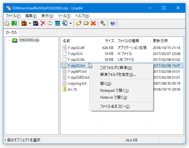The height and width of the screenshot is (148, 189).
Task: Open dropdown arrow next to viewer icon
Action: click(x=70, y=23)
